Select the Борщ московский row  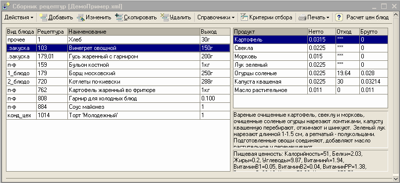[118, 73]
